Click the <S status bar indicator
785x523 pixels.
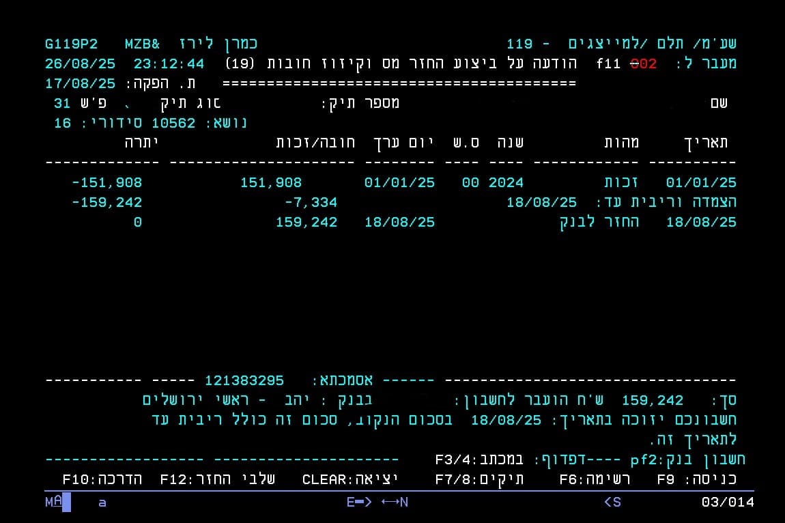tap(612, 503)
